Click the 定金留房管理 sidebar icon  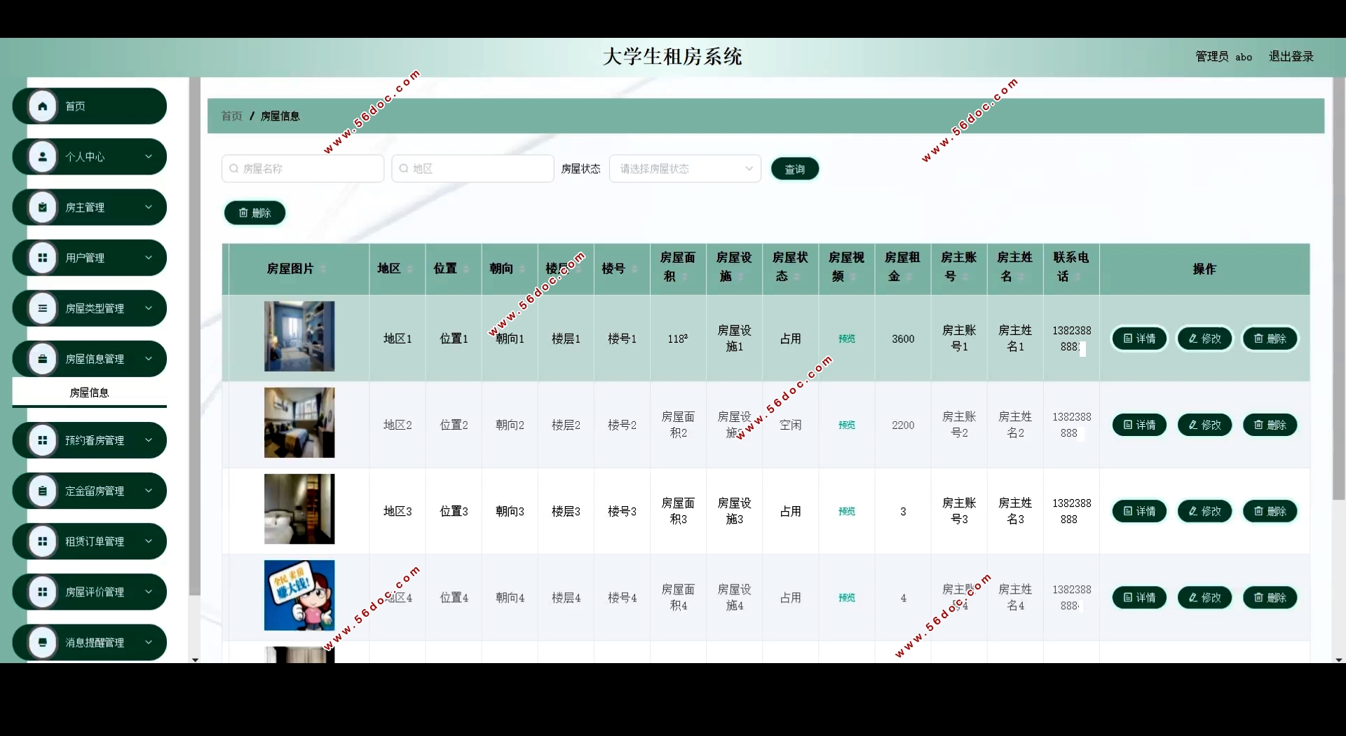[x=43, y=491]
